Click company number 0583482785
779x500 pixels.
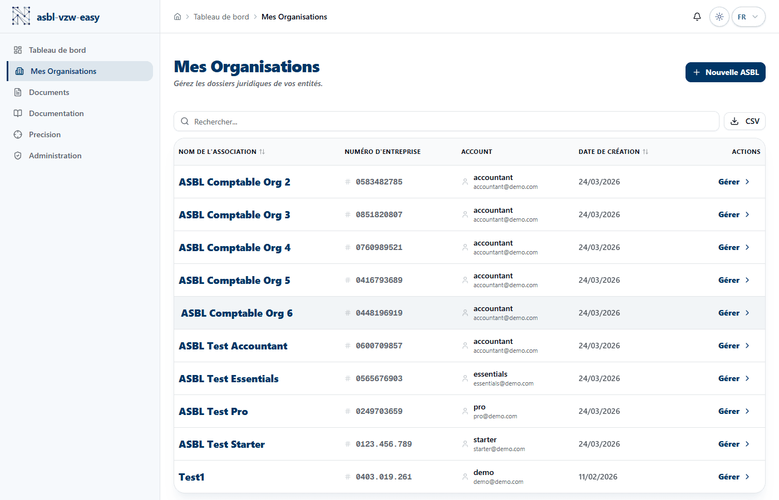click(379, 182)
